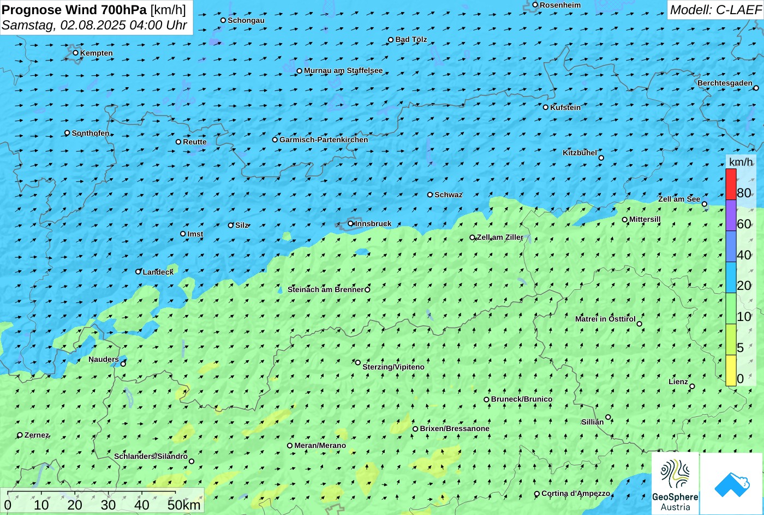This screenshot has width=764, height=515.
Task: Click the Murnau am Staffelsee label
Action: [343, 71]
